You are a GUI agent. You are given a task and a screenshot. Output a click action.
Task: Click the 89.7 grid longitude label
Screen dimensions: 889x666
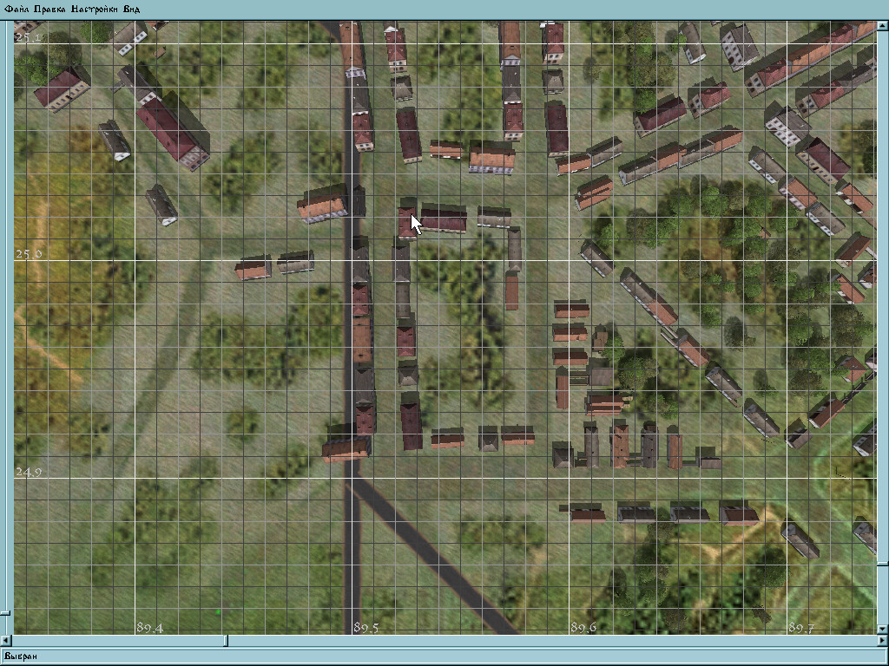coord(801,628)
